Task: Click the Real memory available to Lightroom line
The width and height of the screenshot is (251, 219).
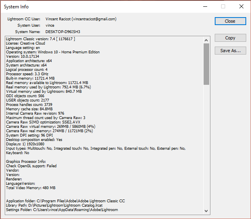Action: coord(47,83)
